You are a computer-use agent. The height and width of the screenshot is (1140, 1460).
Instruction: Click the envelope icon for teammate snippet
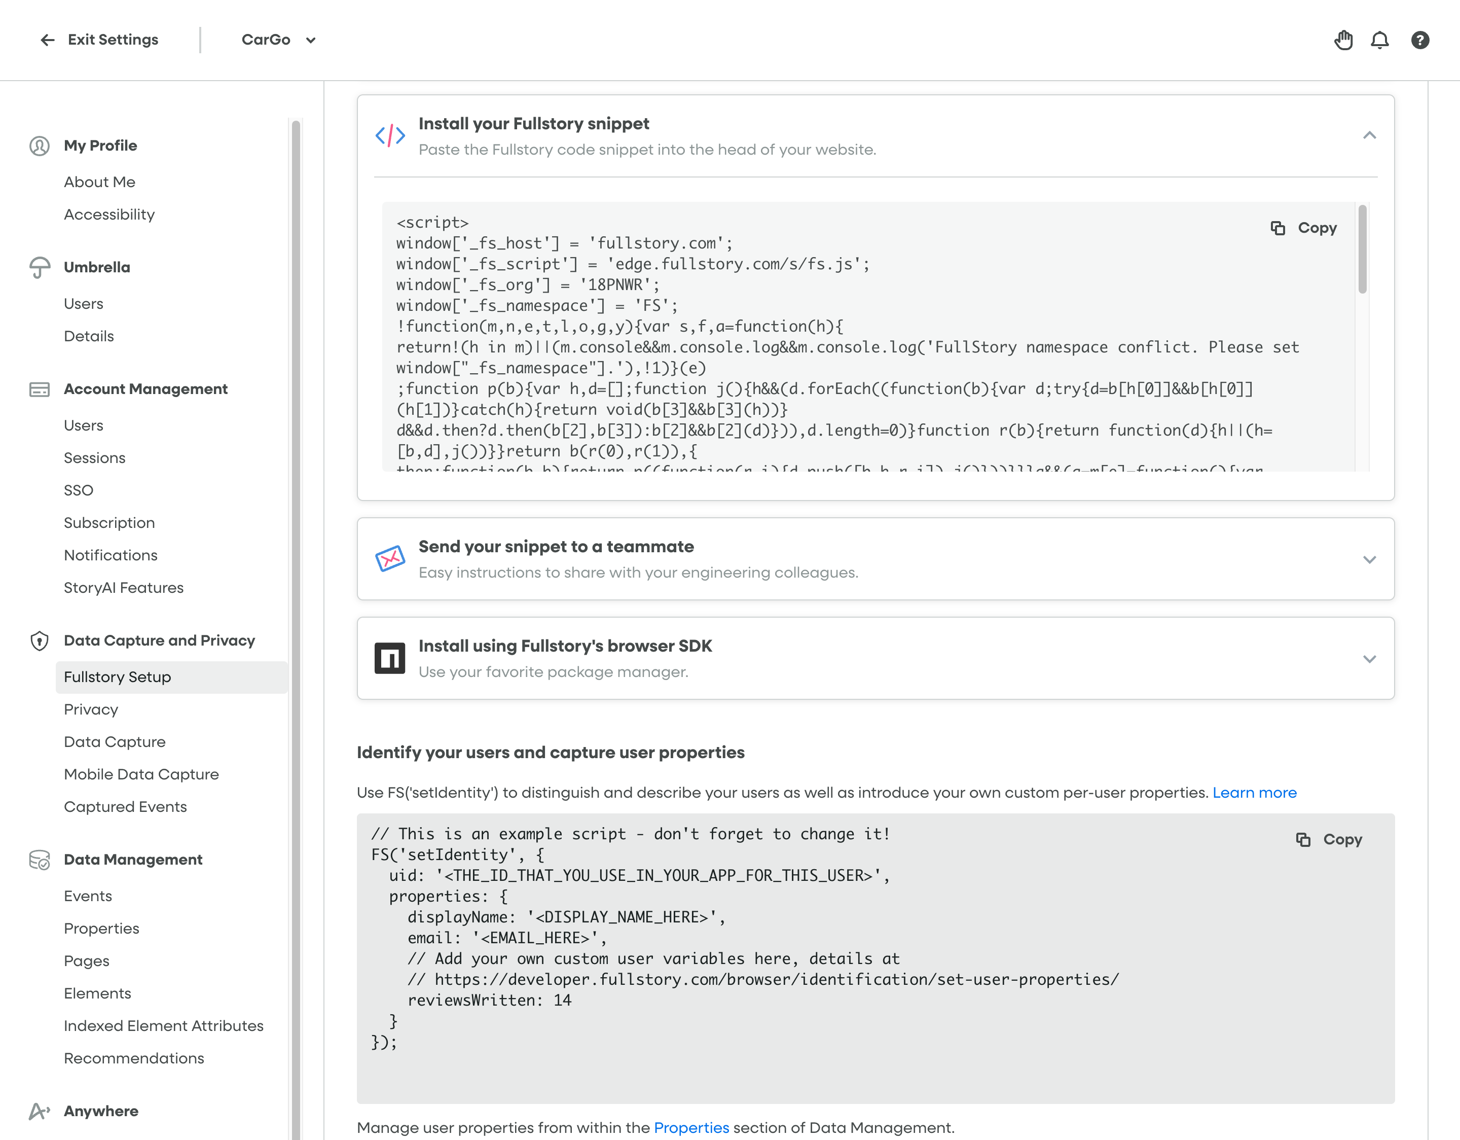390,559
